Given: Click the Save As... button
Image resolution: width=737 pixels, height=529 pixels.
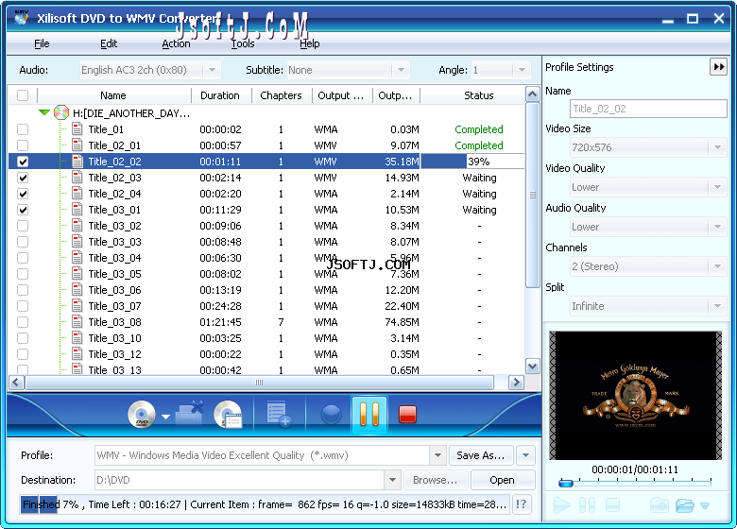Looking at the screenshot, I should coord(480,455).
